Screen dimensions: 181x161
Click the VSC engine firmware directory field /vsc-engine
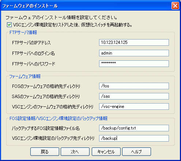[134, 106]
